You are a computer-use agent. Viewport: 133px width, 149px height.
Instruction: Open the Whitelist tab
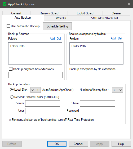pos(61,18)
